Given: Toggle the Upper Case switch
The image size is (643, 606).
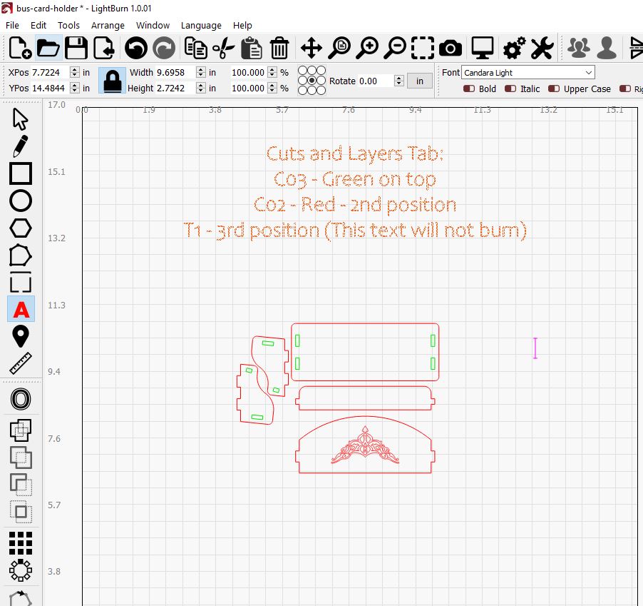Looking at the screenshot, I should click(554, 89).
